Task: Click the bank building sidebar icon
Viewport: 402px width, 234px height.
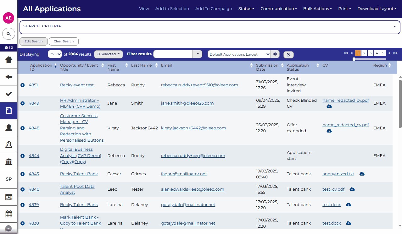Action: [x=9, y=162]
